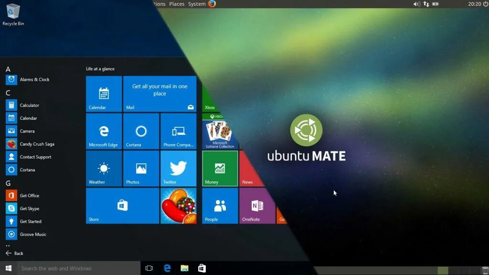The image size is (489, 275).
Task: Open the Calendar live tile
Action: 104,94
